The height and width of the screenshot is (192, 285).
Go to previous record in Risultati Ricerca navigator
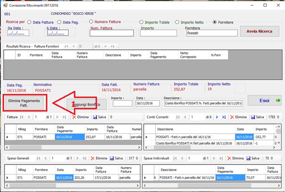click(x=73, y=46)
